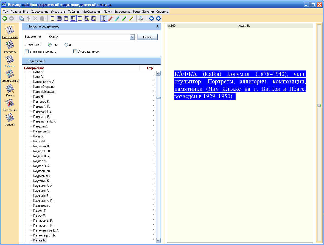Select Кафельников Е. А. in contents list
This screenshot has height=245, width=324.
(46, 230)
